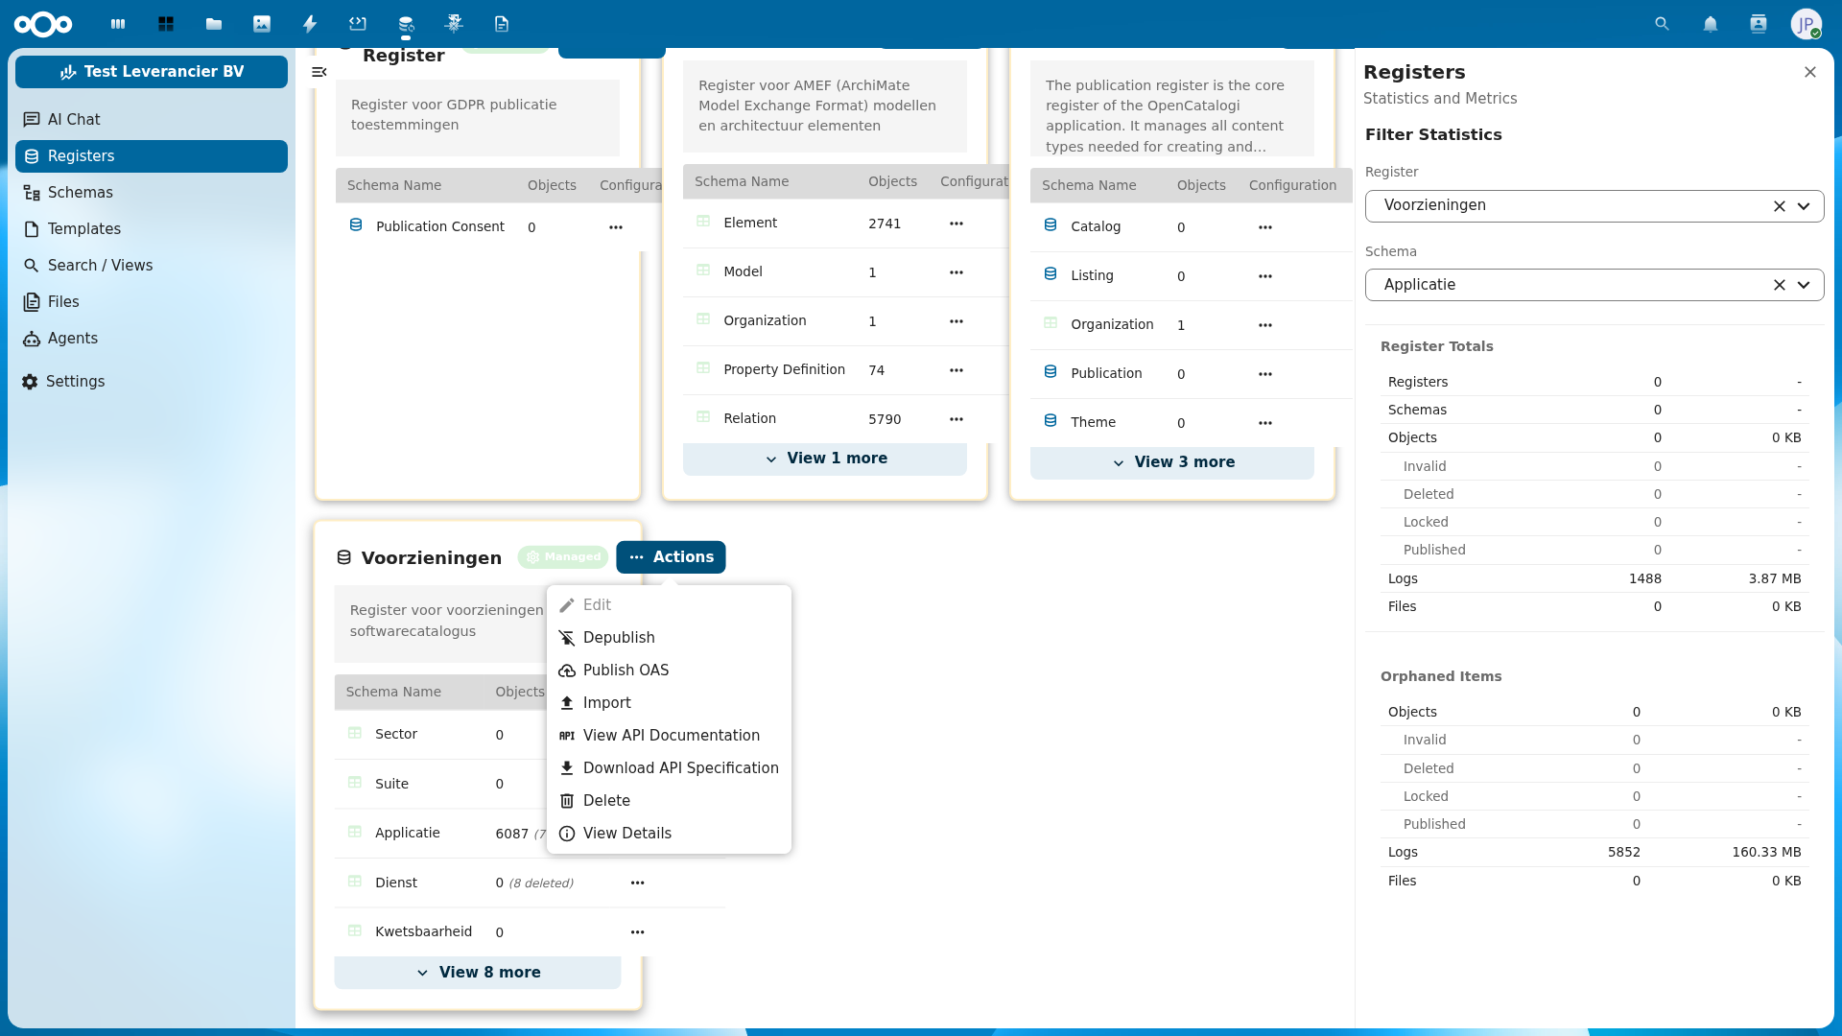Open Settings from the sidebar gear
This screenshot has height=1036, width=1842.
[74, 381]
